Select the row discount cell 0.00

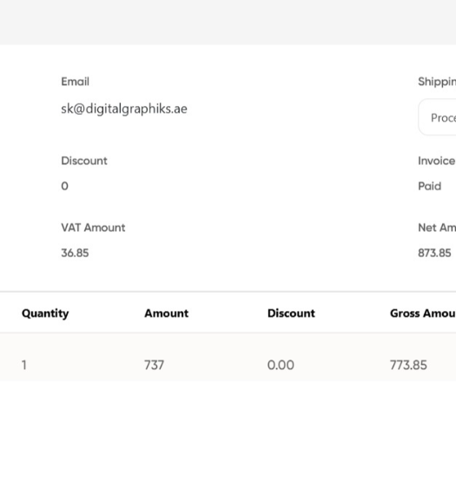coord(281,365)
